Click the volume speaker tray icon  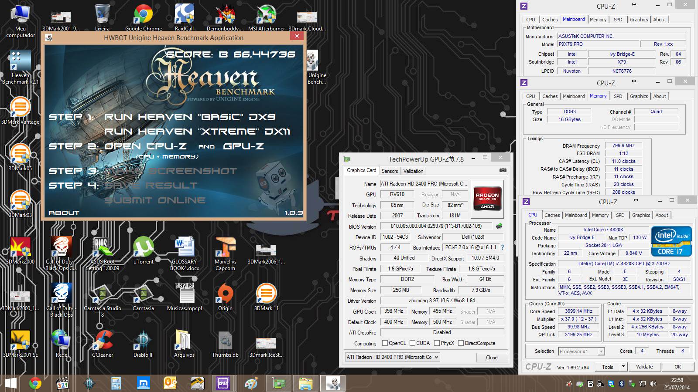[653, 384]
